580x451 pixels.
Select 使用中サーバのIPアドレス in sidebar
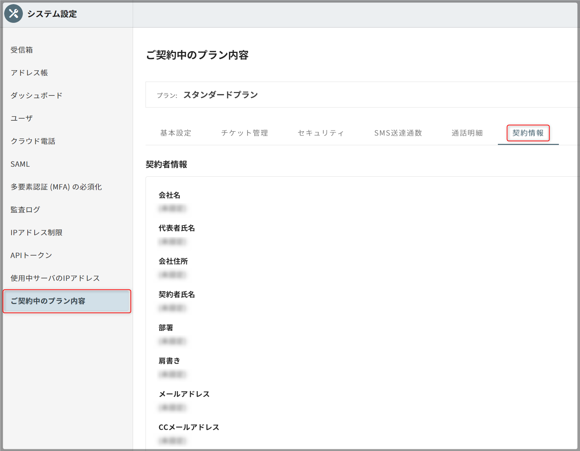click(55, 278)
